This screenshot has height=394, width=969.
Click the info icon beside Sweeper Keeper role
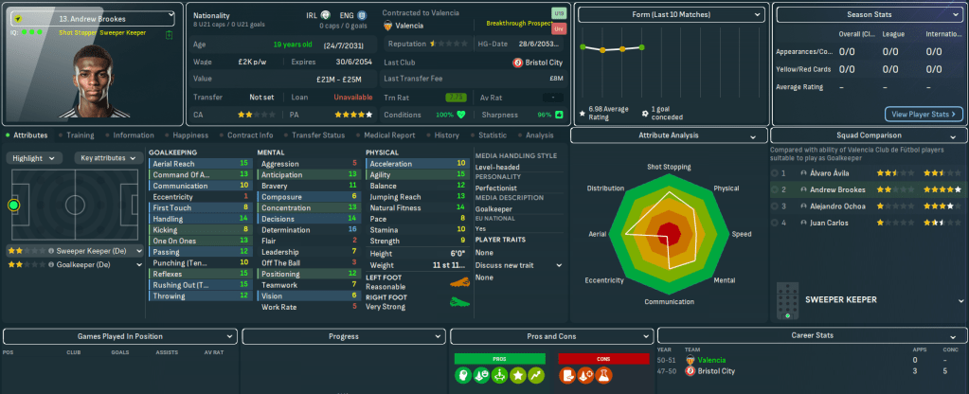pyautogui.click(x=48, y=251)
